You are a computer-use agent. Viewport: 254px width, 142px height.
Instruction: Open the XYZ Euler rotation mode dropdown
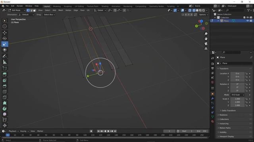237,95
